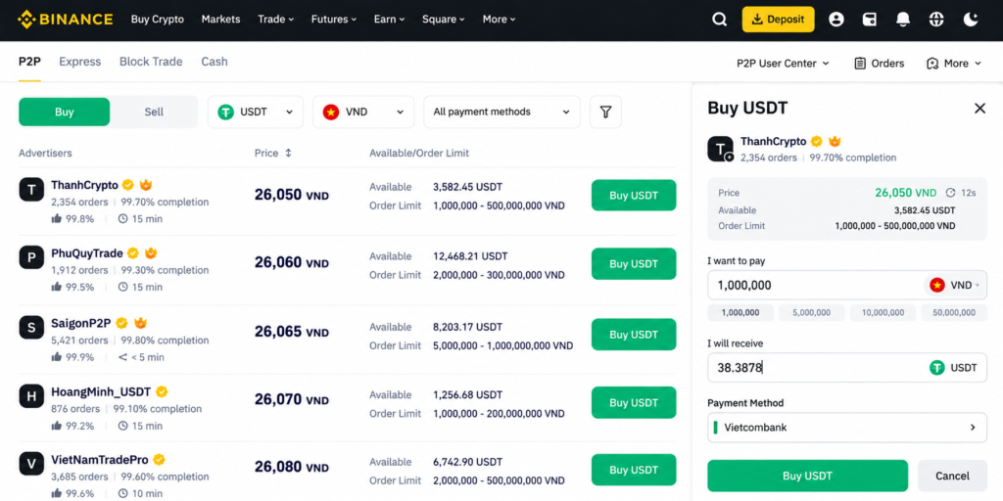This screenshot has width=1003, height=501.
Task: Open ThanhCrypto advertiser name in list
Action: click(84, 185)
